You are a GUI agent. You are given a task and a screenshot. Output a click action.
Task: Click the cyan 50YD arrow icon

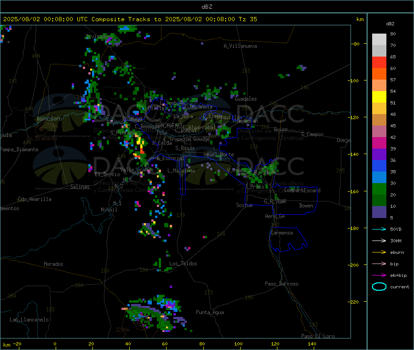[x=379, y=229]
